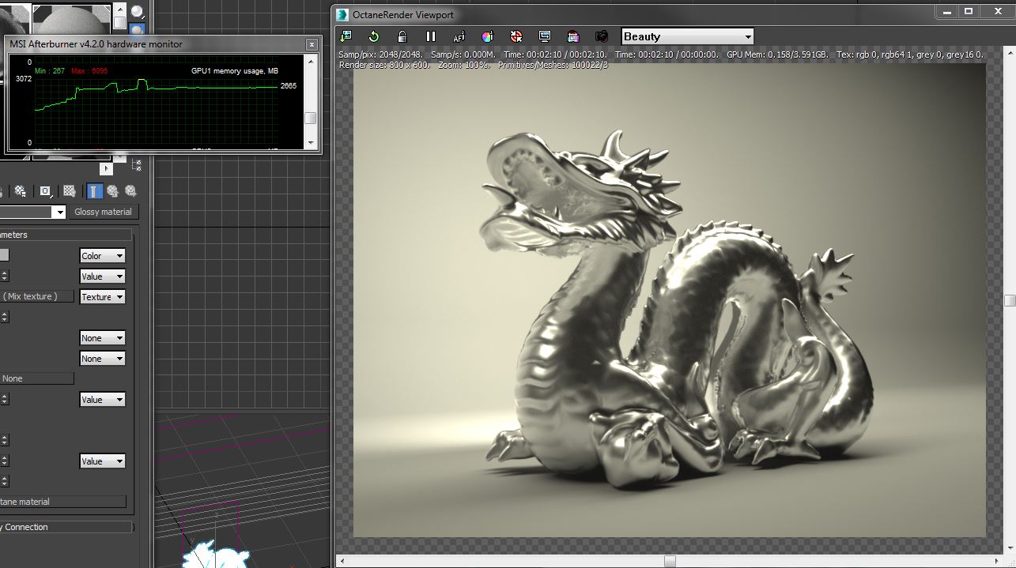Open the first Value type dropdown
This screenshot has height=568, width=1016.
pos(103,276)
